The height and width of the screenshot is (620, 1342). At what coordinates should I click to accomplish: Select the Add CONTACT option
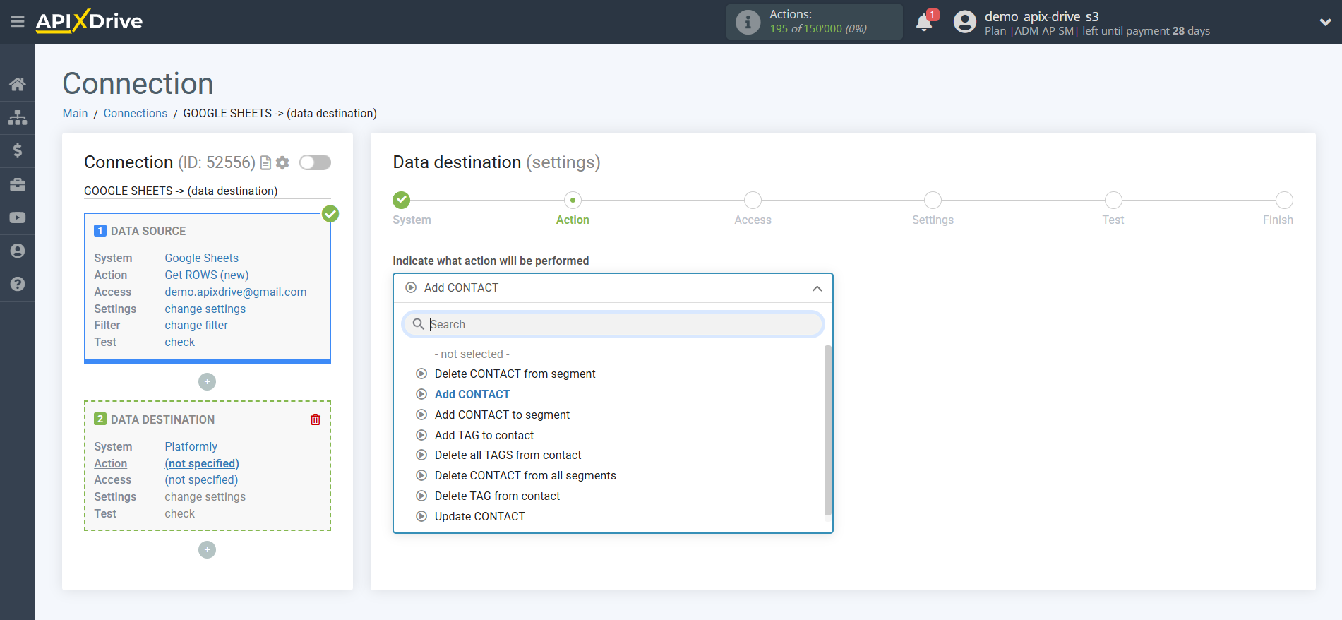tap(472, 395)
